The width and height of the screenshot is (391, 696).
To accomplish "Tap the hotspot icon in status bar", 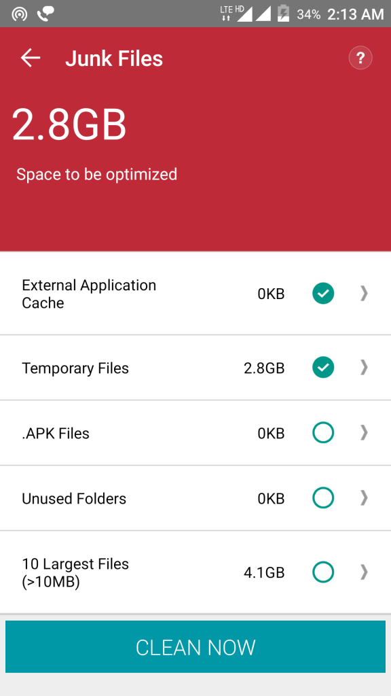I will pyautogui.click(x=19, y=14).
